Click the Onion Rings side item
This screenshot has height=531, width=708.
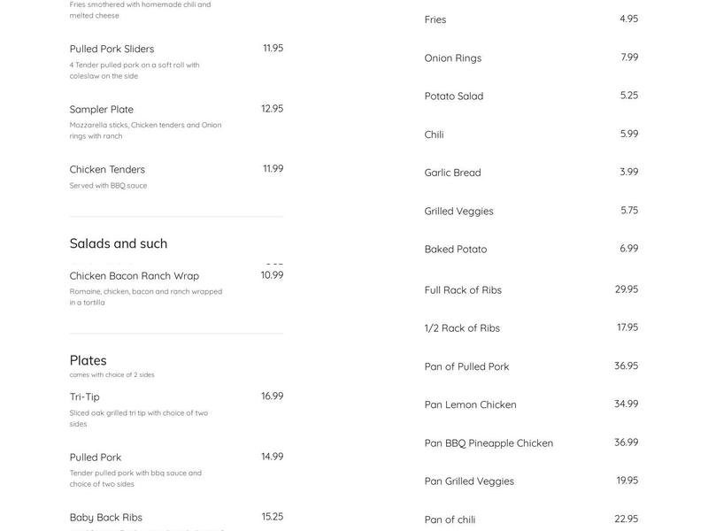click(453, 58)
